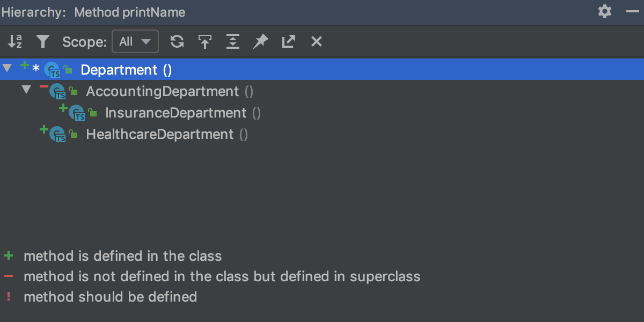Open the Scope dropdown
The height and width of the screenshot is (322, 644).
135,41
